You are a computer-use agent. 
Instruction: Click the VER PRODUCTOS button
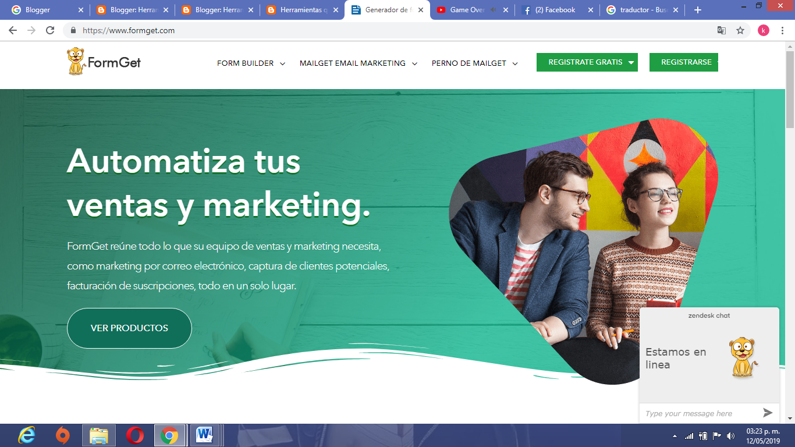coord(129,328)
